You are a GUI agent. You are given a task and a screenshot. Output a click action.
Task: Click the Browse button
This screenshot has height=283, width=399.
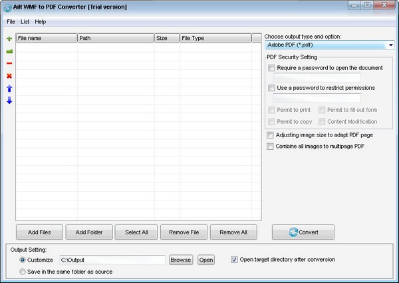click(x=181, y=260)
